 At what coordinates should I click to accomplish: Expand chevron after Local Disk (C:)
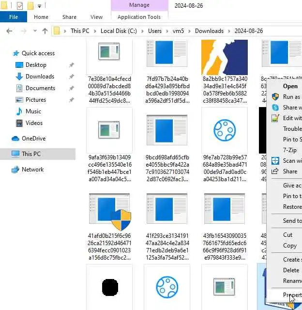click(x=142, y=31)
